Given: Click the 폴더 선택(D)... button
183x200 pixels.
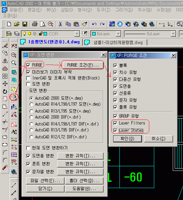Looking at the screenshot, I should [84, 181].
